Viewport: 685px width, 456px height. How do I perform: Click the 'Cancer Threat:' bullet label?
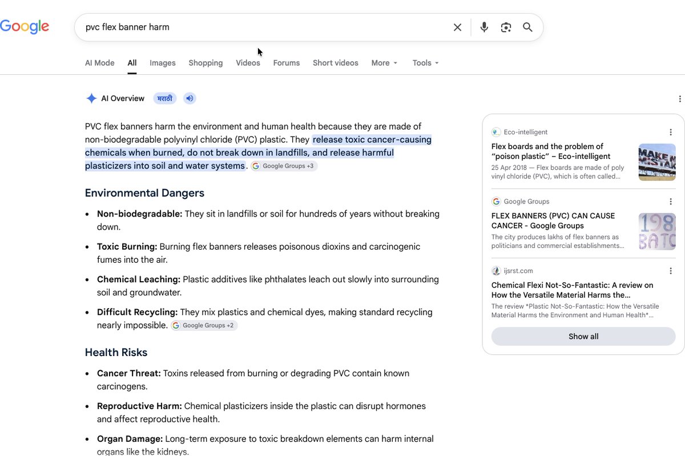[x=129, y=374]
